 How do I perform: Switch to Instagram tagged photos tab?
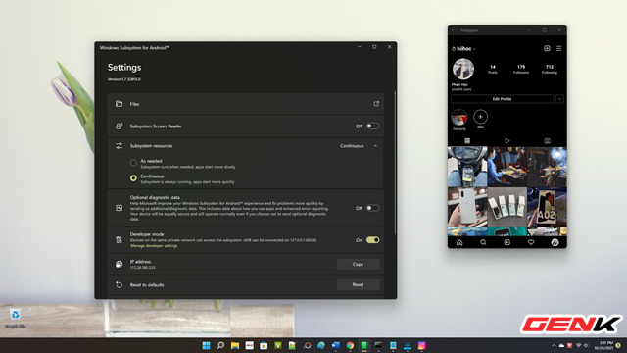547,141
